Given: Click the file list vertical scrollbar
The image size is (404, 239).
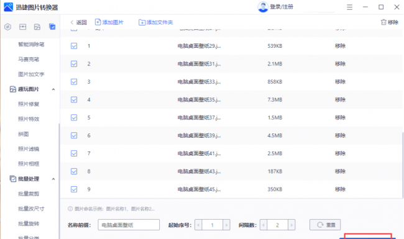Looking at the screenshot, I should click(x=403, y=165).
